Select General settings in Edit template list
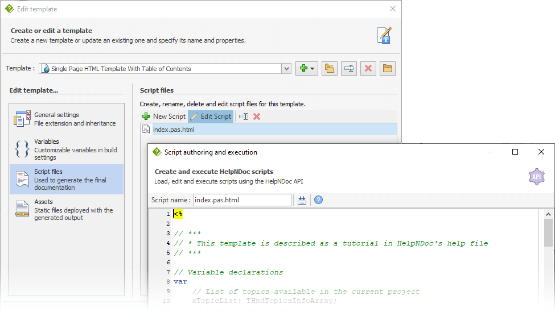The height and width of the screenshot is (312, 555). [x=67, y=119]
